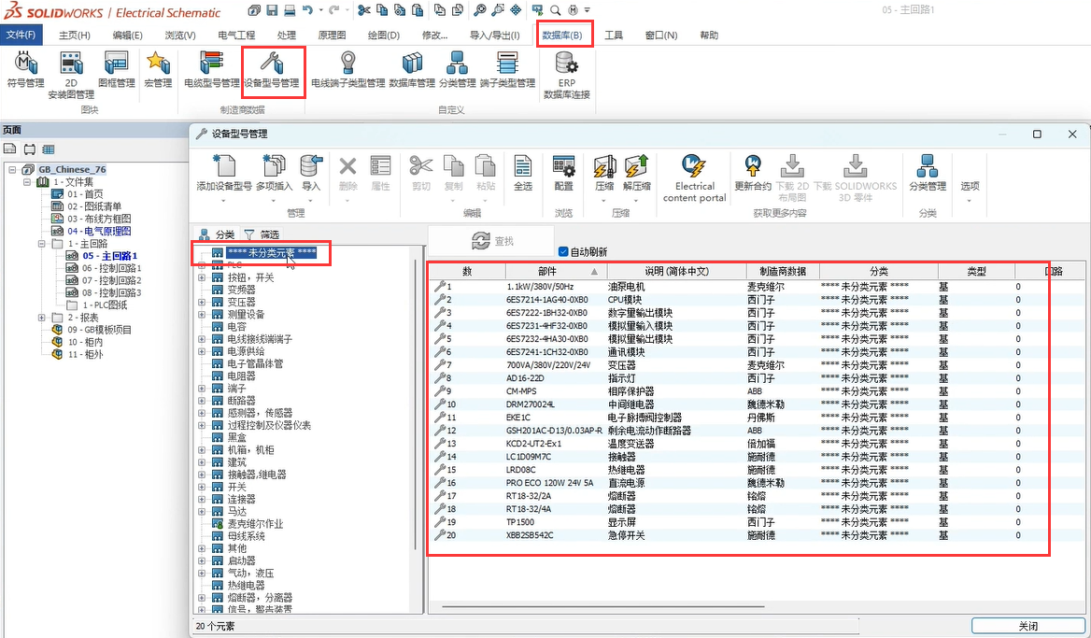Collapse the 主回路 folder in page tree

coord(44,243)
